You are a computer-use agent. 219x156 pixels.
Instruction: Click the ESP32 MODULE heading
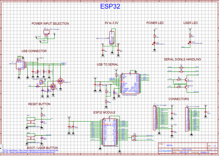click(104, 112)
